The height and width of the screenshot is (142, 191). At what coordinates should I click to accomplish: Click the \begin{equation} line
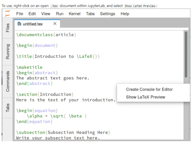(37, 111)
